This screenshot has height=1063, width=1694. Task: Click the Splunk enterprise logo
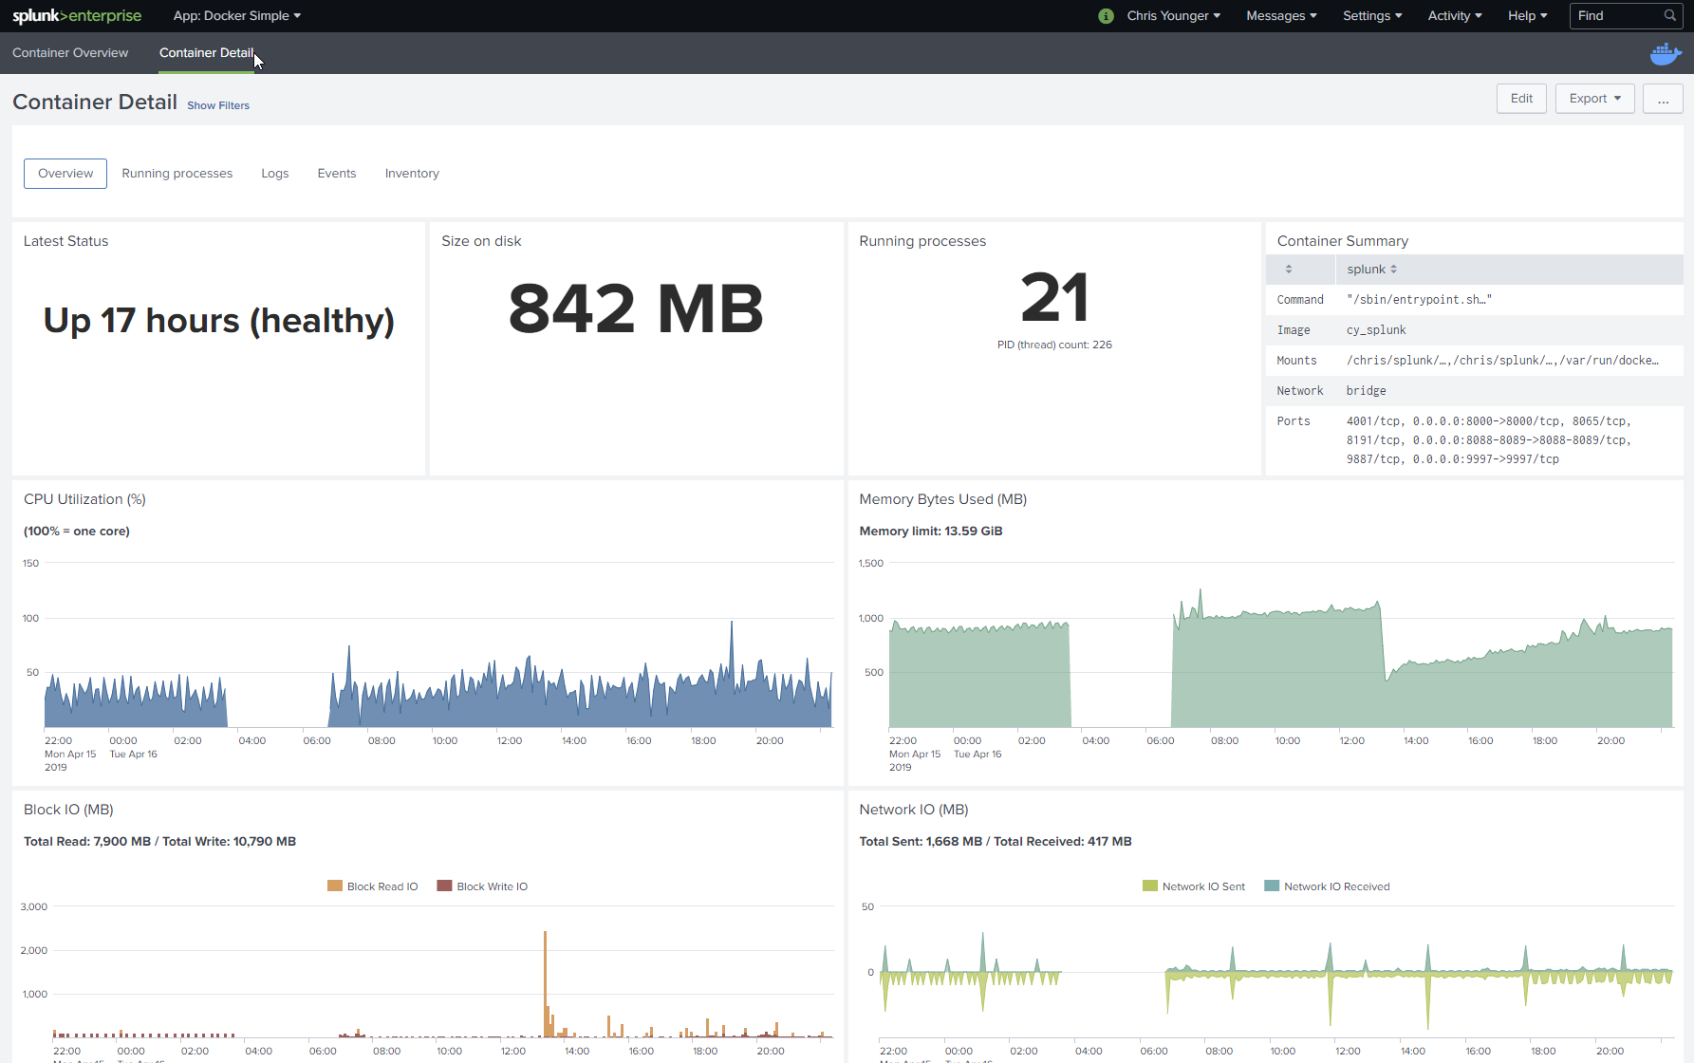[77, 16]
